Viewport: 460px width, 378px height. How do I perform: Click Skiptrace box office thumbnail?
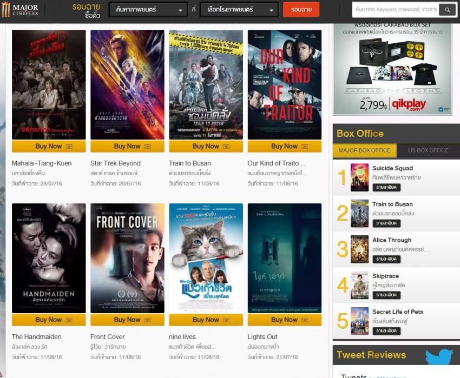coord(359,285)
